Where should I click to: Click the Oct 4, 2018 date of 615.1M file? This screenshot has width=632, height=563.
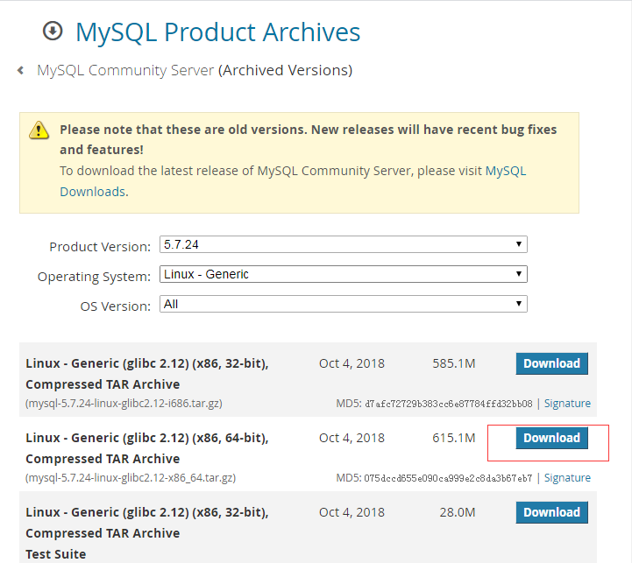click(x=352, y=438)
